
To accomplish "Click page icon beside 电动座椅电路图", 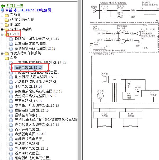I will pyautogui.click(x=11, y=144).
